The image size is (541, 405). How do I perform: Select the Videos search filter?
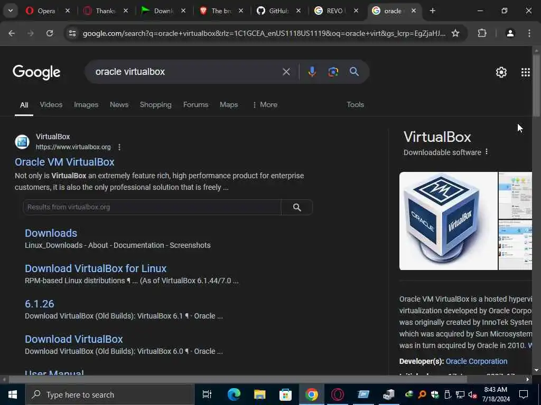pyautogui.click(x=51, y=105)
